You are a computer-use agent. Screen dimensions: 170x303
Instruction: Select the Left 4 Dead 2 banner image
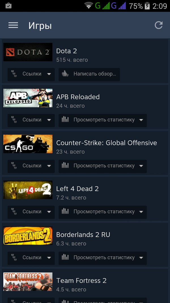point(28,190)
